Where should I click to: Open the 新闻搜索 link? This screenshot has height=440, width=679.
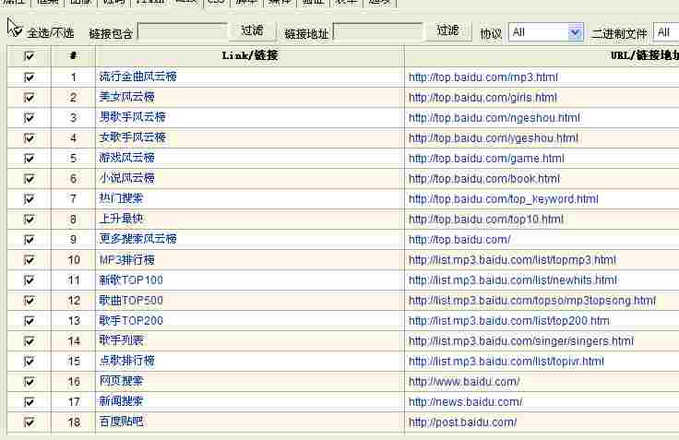(121, 401)
